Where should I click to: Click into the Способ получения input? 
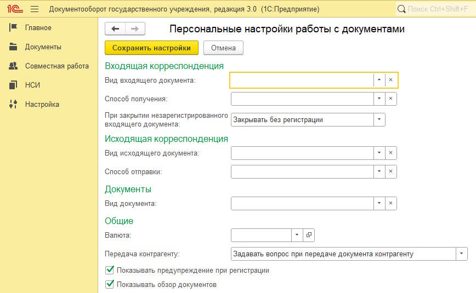(x=302, y=99)
